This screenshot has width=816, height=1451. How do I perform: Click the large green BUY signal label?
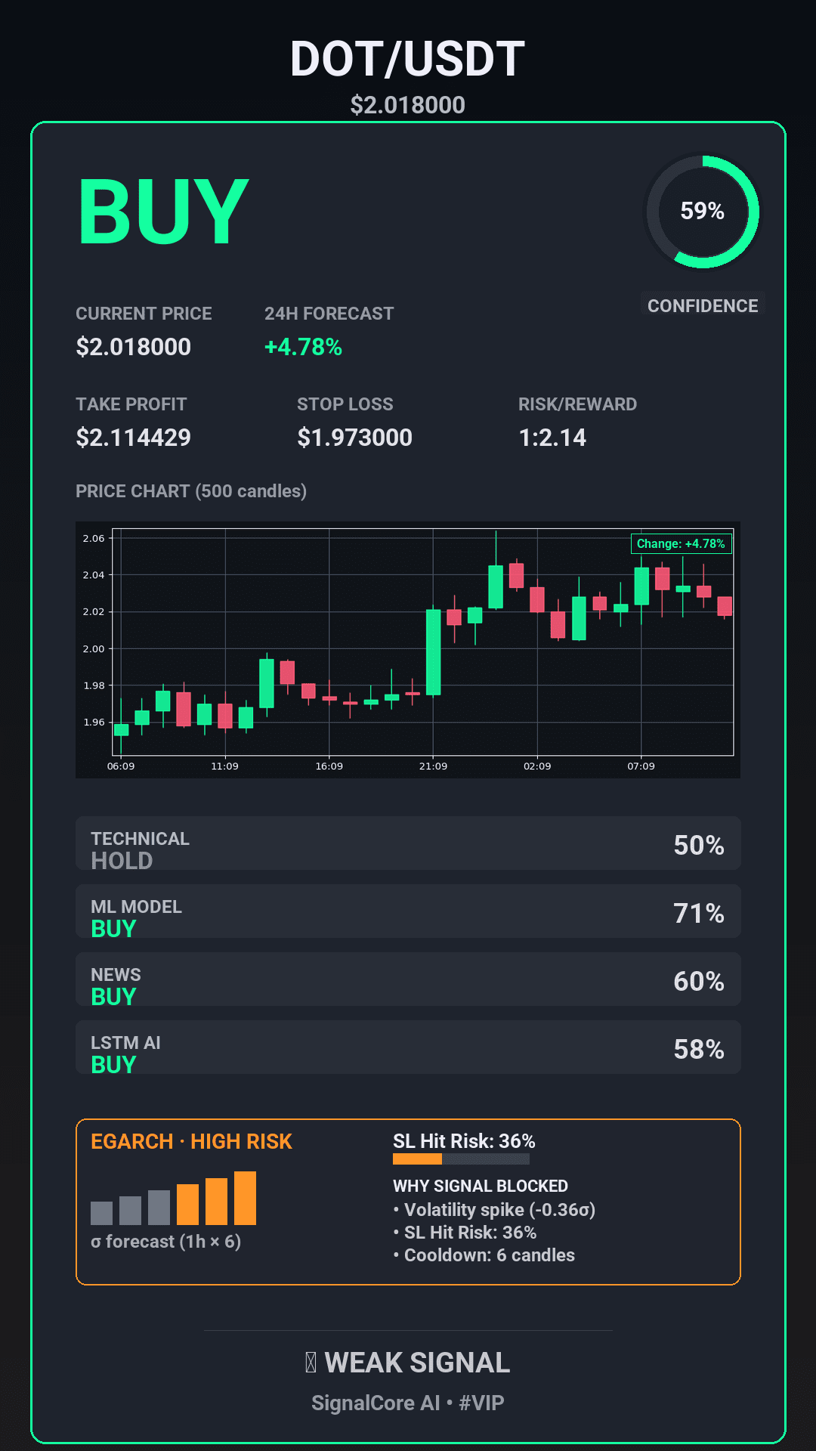click(x=163, y=212)
